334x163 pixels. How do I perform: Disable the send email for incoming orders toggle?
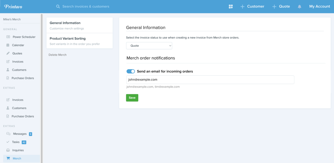point(131,71)
